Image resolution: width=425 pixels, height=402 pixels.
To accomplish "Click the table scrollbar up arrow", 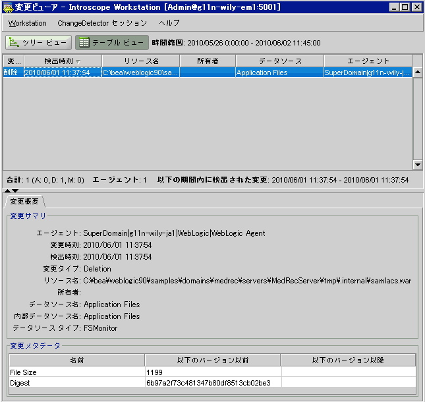I will pos(418,72).
